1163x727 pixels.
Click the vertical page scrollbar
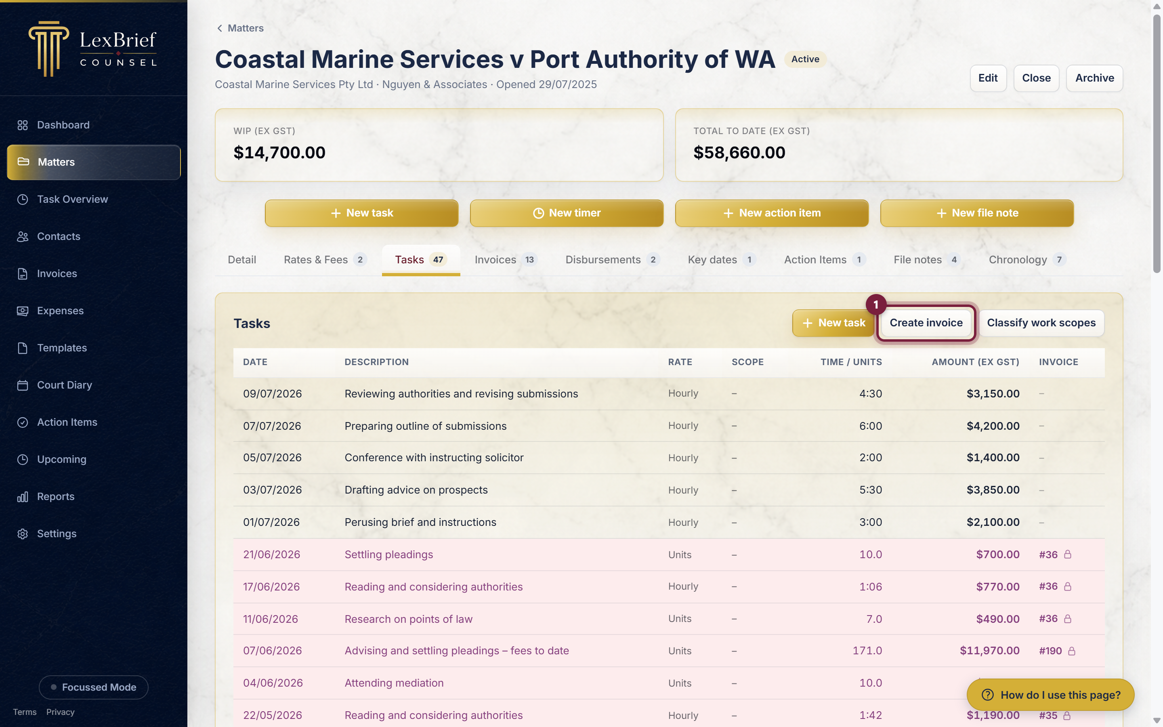(x=1157, y=144)
